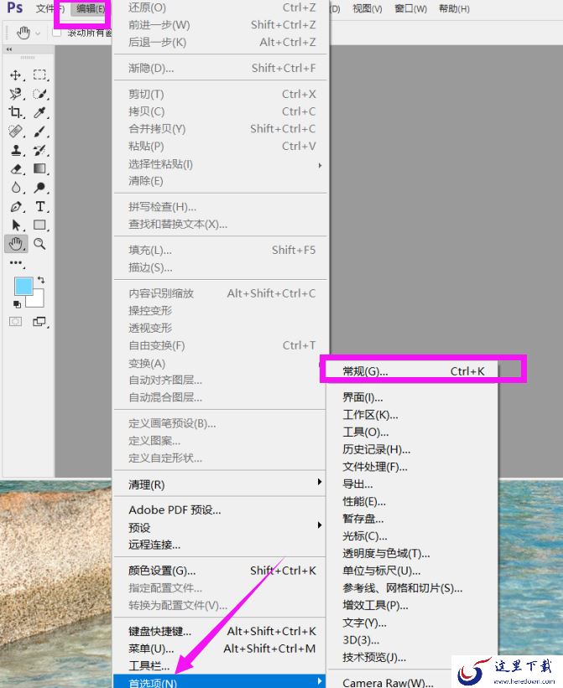This screenshot has width=563, height=688.
Task: Open 常规(G)... preferences
Action: [413, 371]
